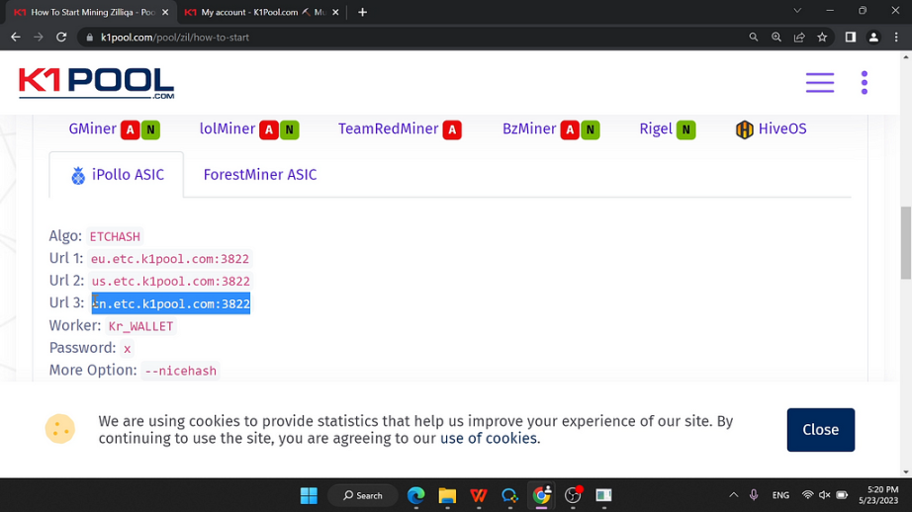
Task: Open File Explorer from taskbar
Action: [x=447, y=496]
